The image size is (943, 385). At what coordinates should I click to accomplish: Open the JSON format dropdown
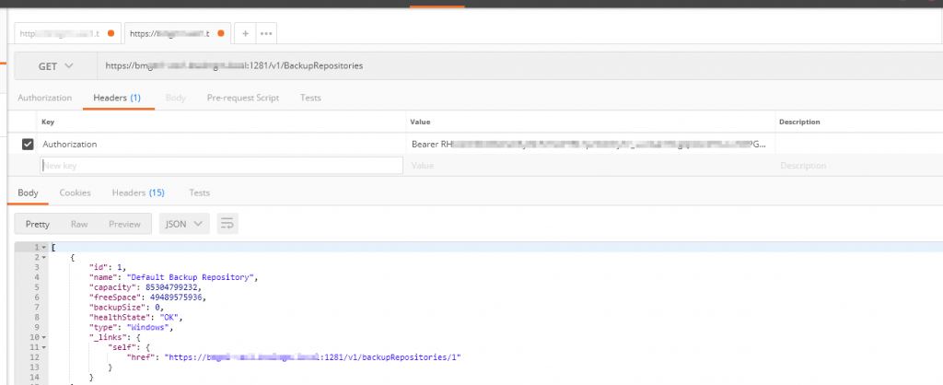tap(184, 224)
